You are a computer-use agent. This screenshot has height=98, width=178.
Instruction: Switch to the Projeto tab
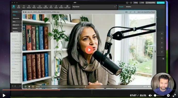point(121,7)
